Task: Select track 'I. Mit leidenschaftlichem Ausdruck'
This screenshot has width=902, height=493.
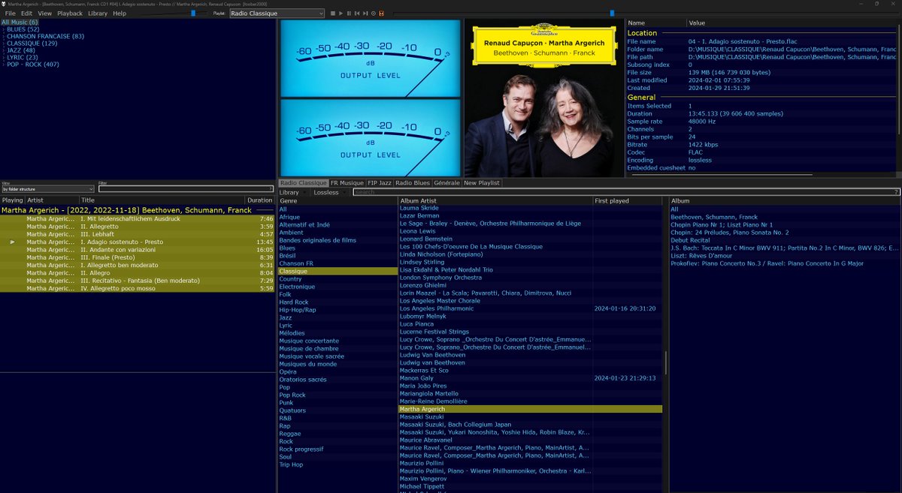Action: coord(138,219)
